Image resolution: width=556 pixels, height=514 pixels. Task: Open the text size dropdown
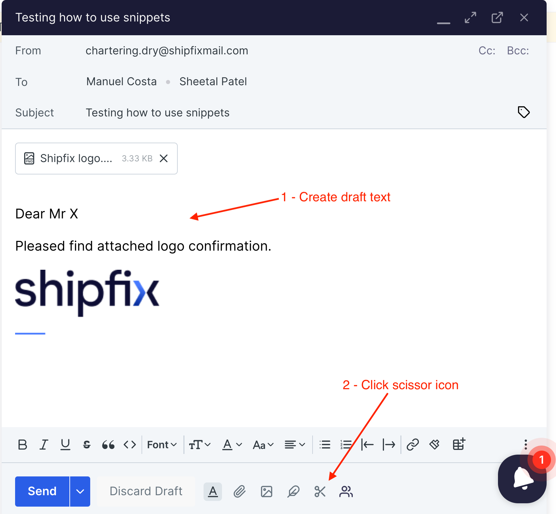click(x=200, y=445)
